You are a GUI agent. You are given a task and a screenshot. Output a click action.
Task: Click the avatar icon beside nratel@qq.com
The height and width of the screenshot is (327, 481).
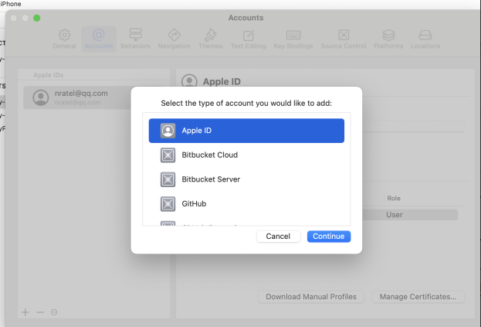pyautogui.click(x=41, y=97)
